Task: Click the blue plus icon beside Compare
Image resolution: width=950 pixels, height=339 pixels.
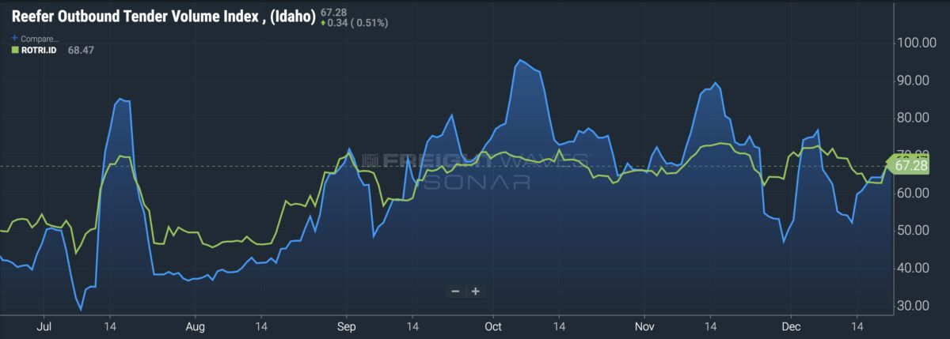Action: [14, 38]
